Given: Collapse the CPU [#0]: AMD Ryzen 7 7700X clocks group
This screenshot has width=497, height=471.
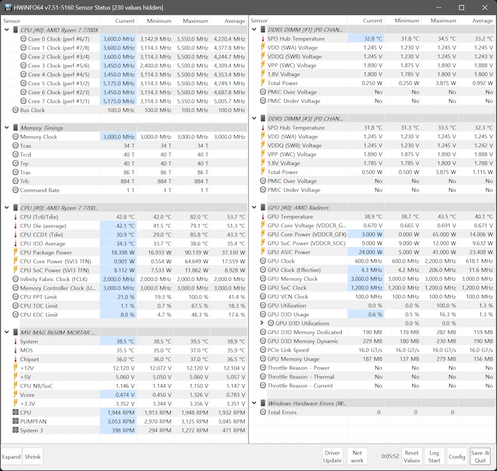Looking at the screenshot, I should pyautogui.click(x=7, y=30).
